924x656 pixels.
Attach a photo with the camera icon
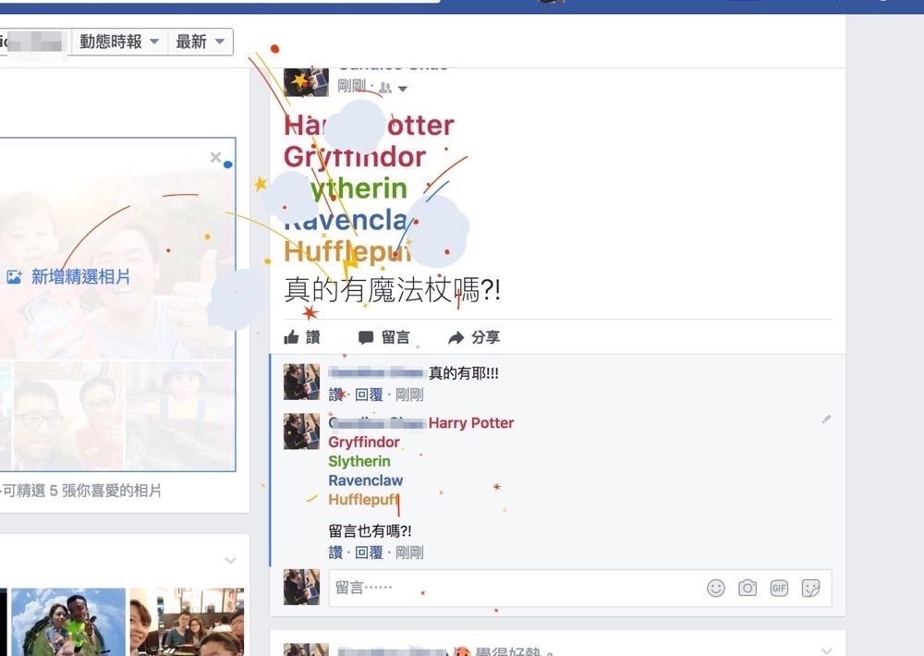point(748,588)
